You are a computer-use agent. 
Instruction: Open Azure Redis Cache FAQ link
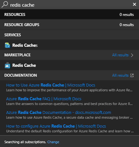point(44,99)
